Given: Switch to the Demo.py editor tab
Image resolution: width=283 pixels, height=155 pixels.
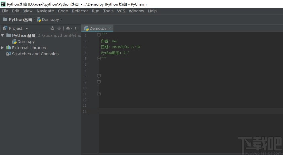Looking at the screenshot, I should pos(98,28).
